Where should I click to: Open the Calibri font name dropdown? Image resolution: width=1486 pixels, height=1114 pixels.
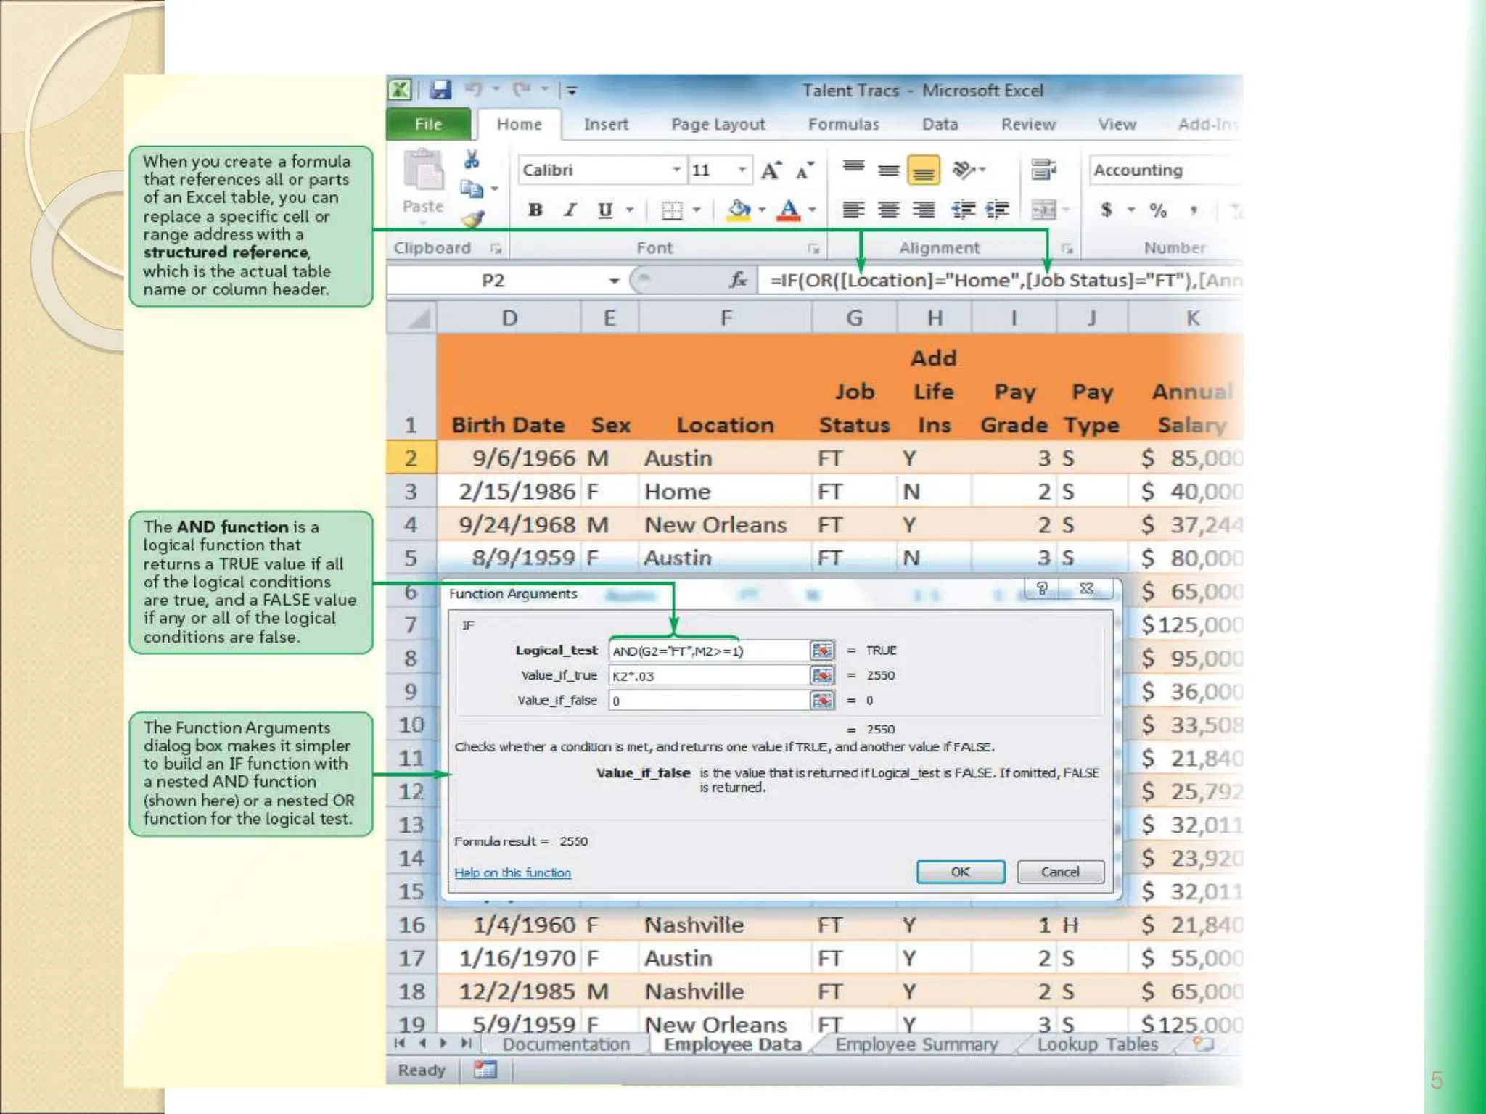[x=676, y=170]
